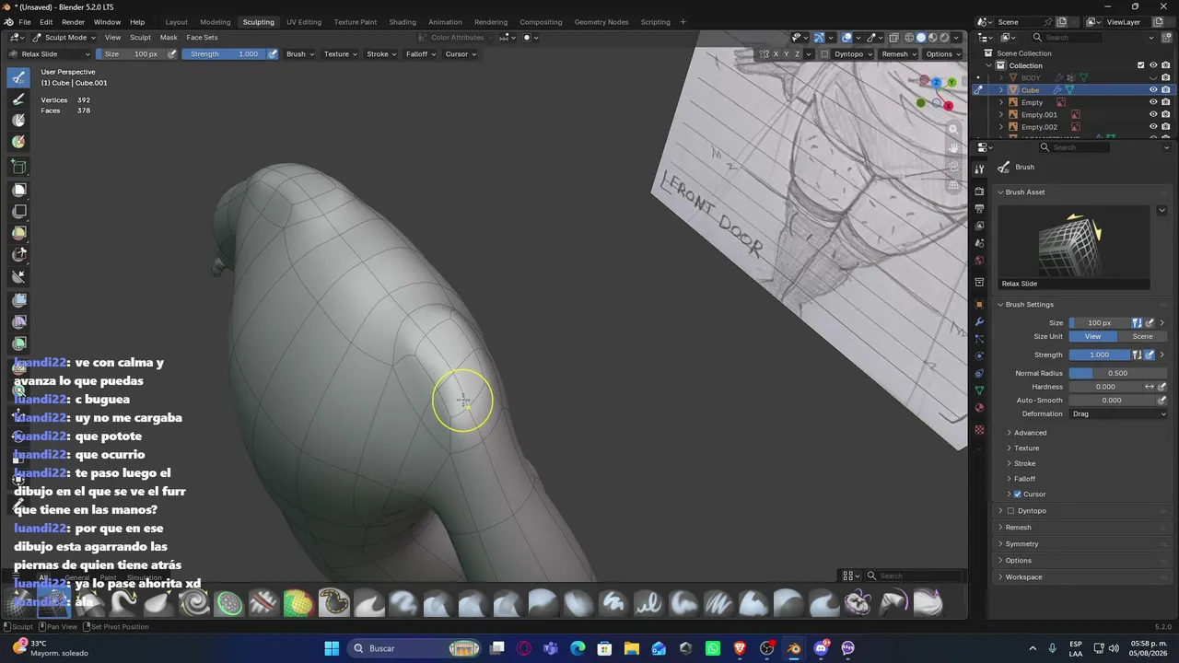Collapse the Brush Settings panel
Screen dimensions: 1179x663
1027,305
